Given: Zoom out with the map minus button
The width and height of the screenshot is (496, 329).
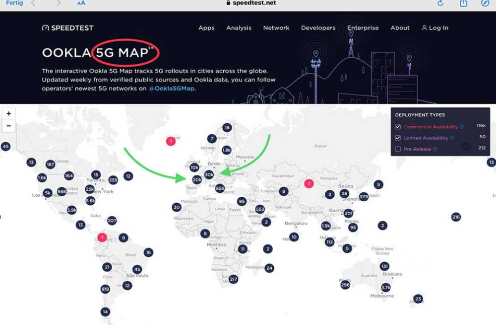Looking at the screenshot, I should pyautogui.click(x=8, y=126).
